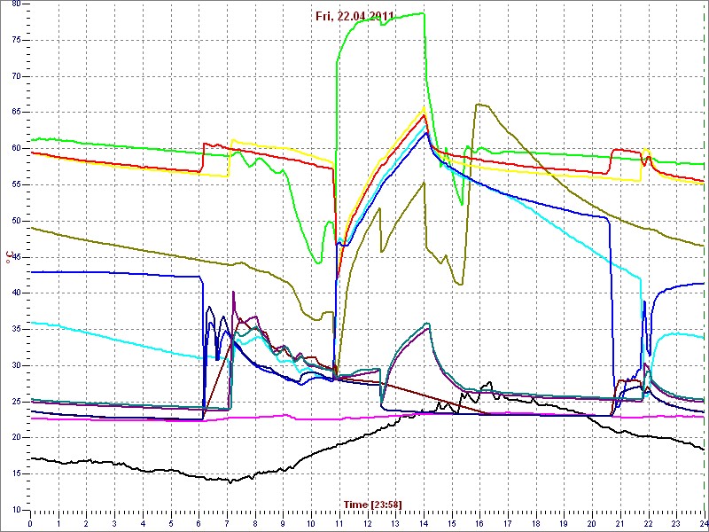Click the 'Fri, 22.04.2011' date title

point(354,17)
